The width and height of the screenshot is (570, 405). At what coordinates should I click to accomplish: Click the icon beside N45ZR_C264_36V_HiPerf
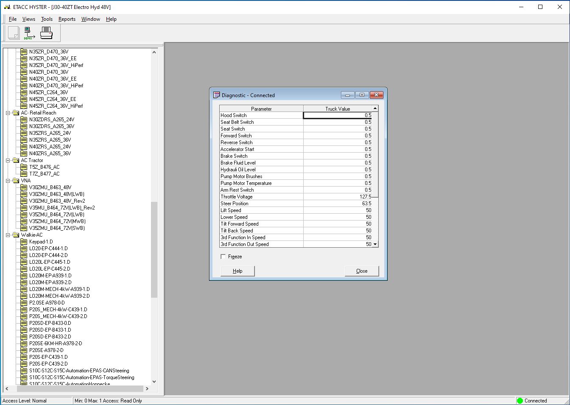(x=24, y=106)
